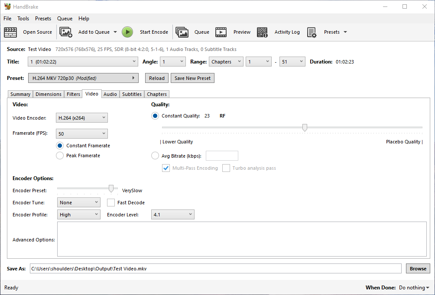Switch to the Filters tab
The height and width of the screenshot is (295, 435).
point(73,94)
